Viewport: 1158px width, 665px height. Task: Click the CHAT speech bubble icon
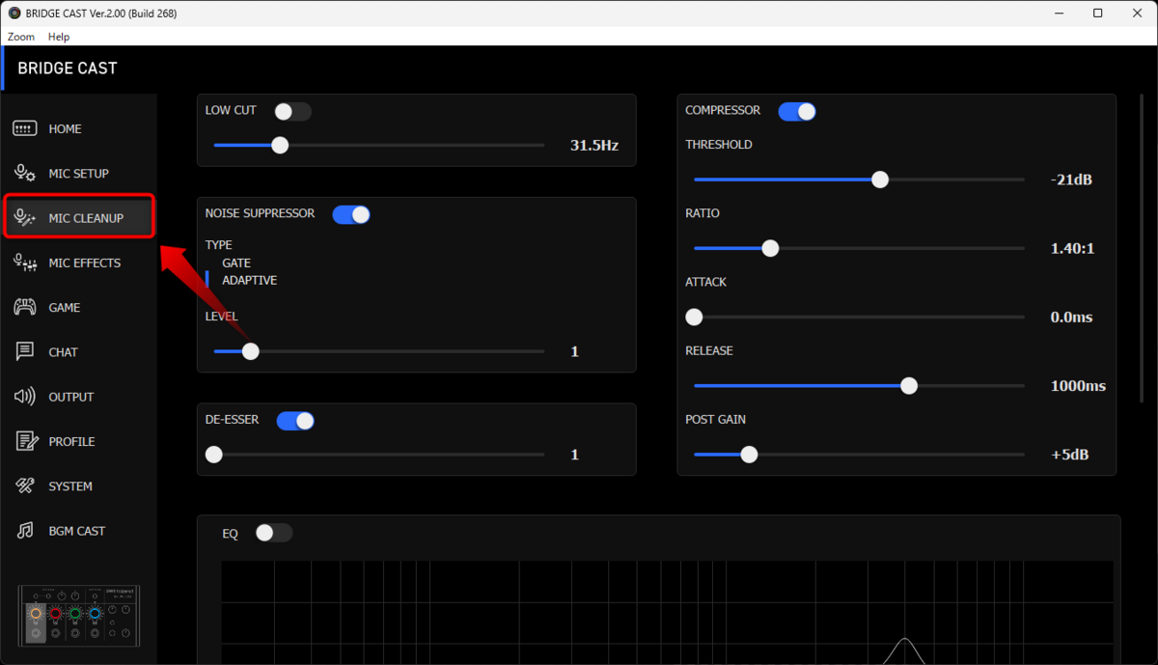pyautogui.click(x=25, y=352)
